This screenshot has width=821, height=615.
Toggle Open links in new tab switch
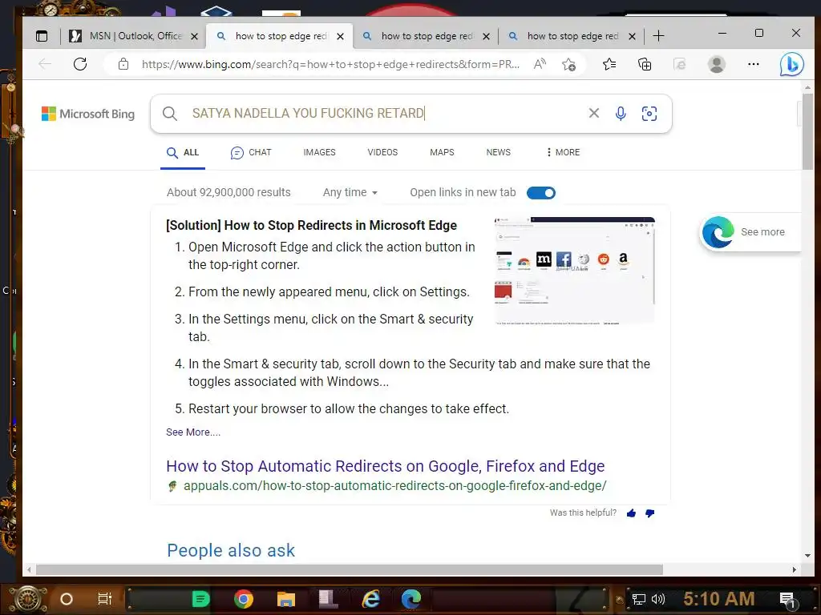tap(541, 193)
